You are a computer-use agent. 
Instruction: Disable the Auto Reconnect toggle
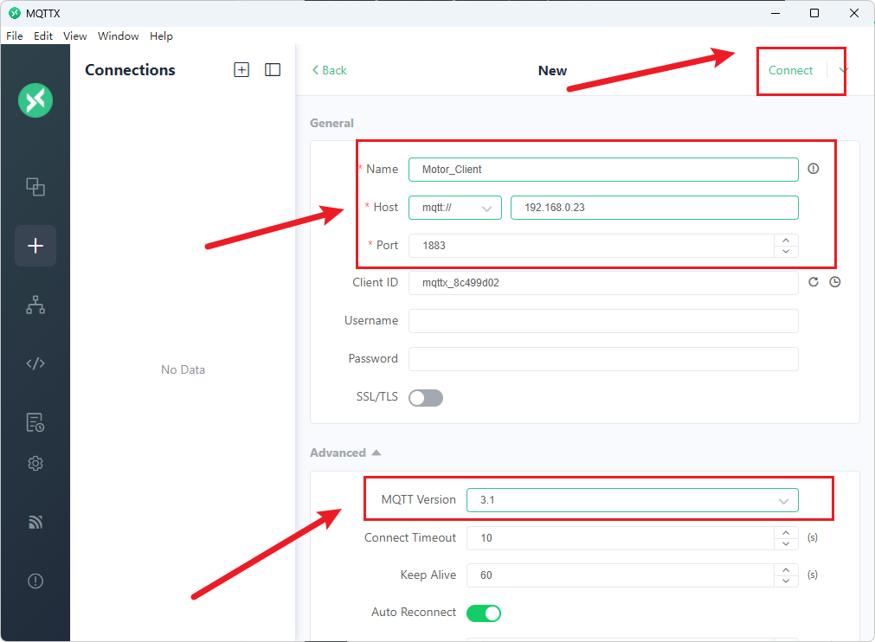484,613
